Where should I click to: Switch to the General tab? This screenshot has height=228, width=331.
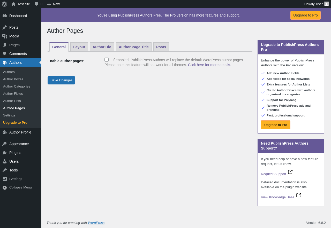tap(59, 47)
